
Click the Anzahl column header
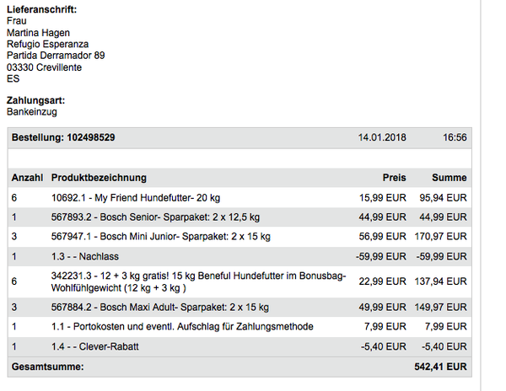point(27,178)
